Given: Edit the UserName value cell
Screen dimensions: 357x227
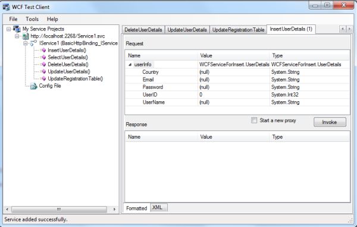Looking at the screenshot, I should (234, 102).
